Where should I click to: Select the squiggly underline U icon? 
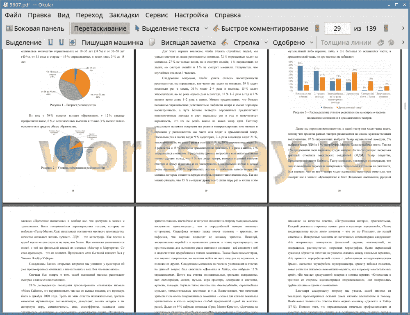point(61,42)
